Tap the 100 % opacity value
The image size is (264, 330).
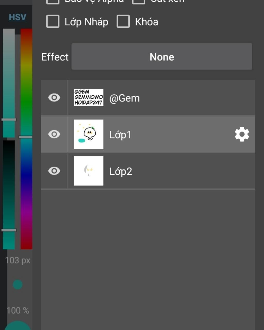click(18, 311)
